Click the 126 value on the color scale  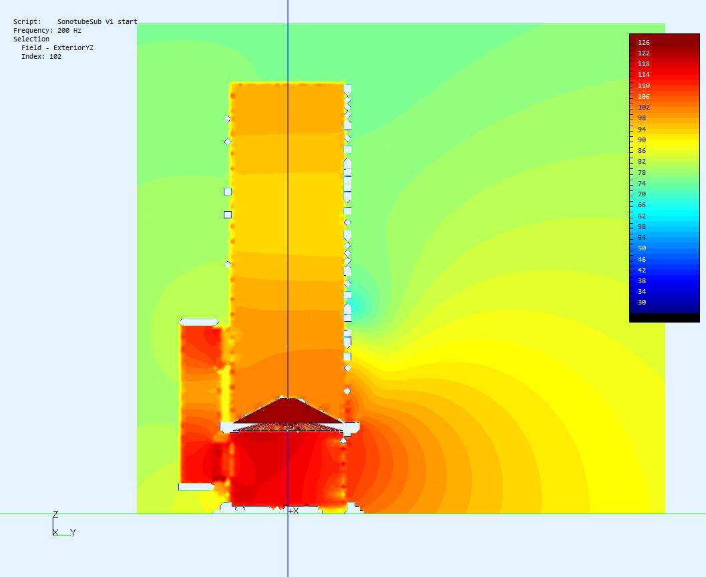tap(644, 42)
